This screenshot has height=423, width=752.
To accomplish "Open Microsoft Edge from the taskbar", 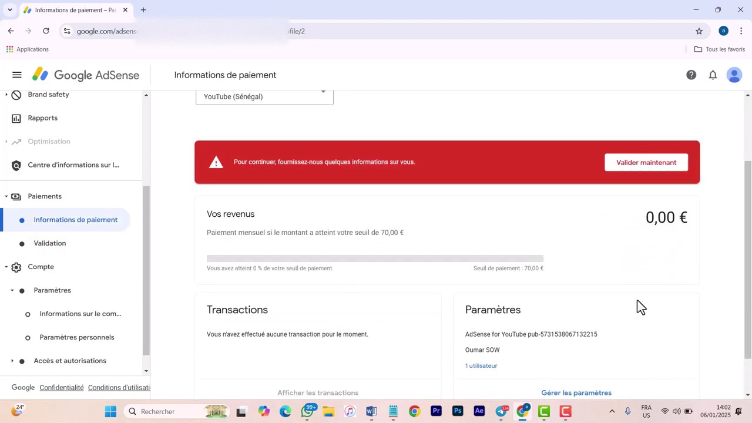I will pos(286,411).
